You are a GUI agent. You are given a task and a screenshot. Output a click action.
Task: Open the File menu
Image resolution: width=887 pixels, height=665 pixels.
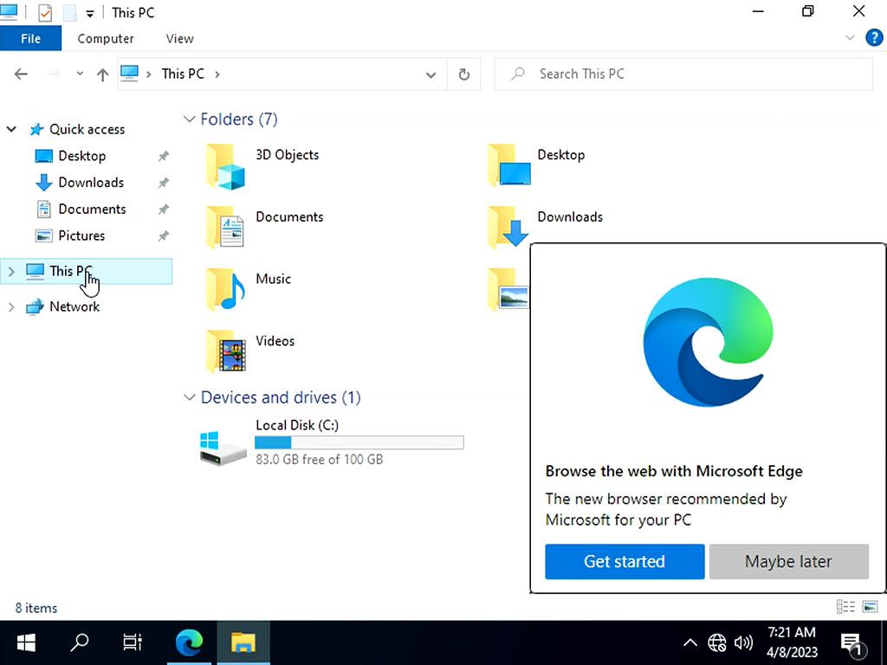point(30,38)
